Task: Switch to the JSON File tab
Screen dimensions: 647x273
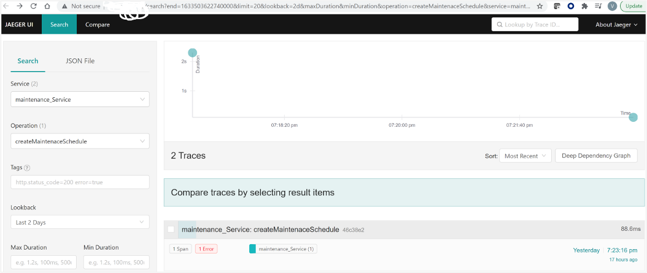Action: [80, 61]
